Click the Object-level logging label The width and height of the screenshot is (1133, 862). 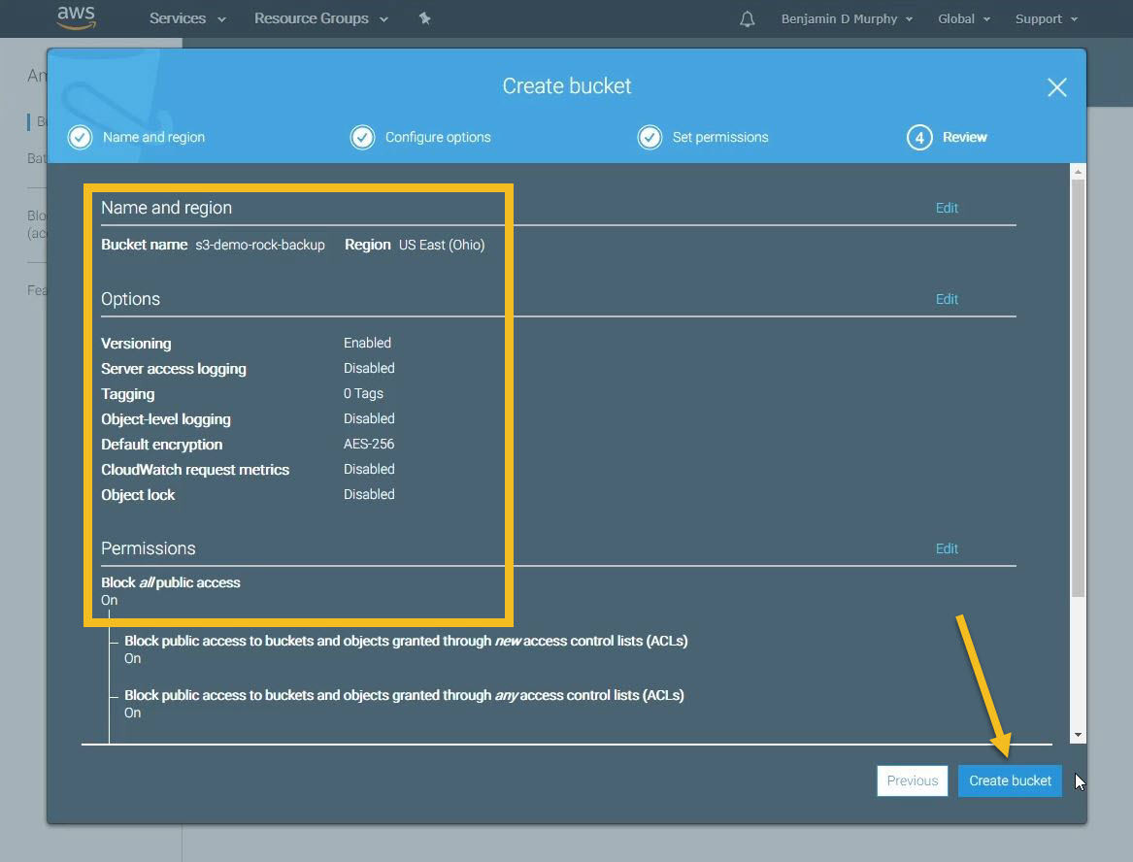pyautogui.click(x=165, y=419)
